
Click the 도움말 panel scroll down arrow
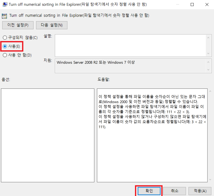[x=210, y=180]
